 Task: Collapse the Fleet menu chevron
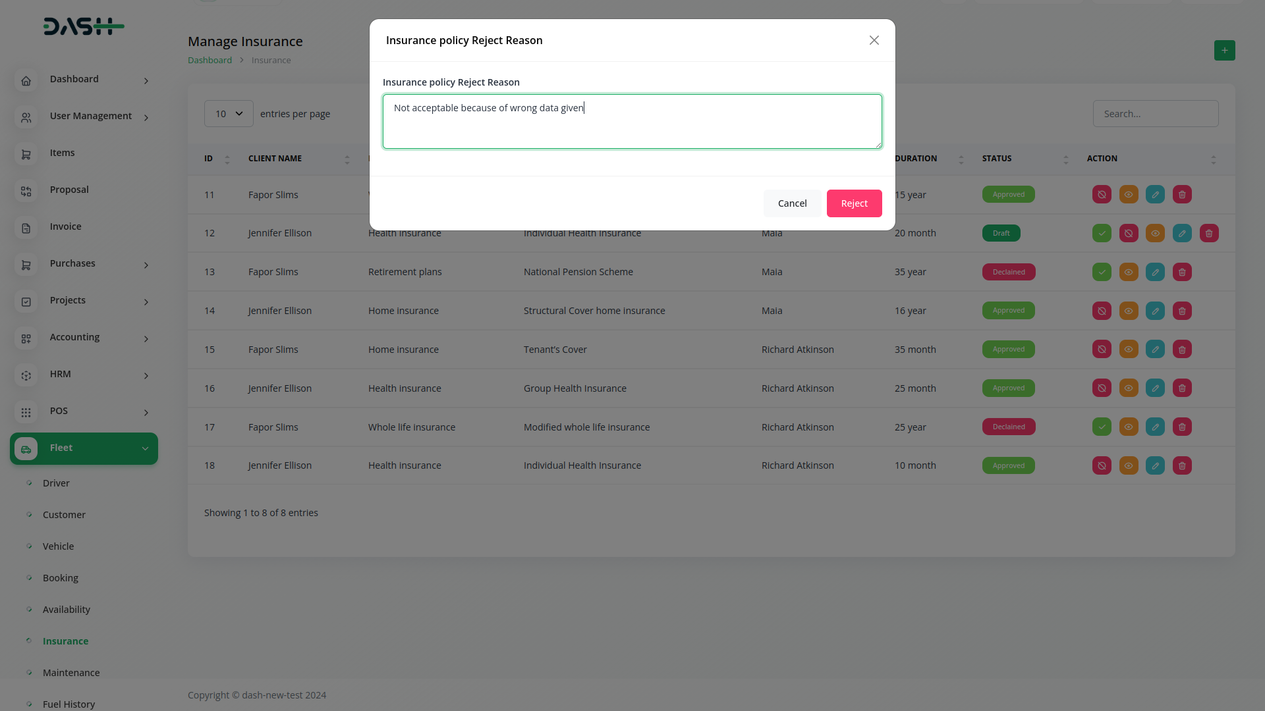pyautogui.click(x=145, y=449)
